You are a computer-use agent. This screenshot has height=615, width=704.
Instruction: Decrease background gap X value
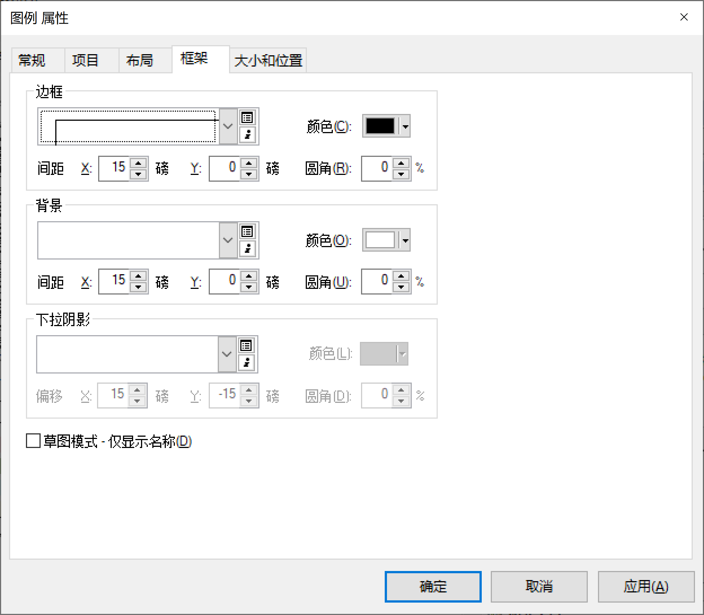pyautogui.click(x=138, y=287)
